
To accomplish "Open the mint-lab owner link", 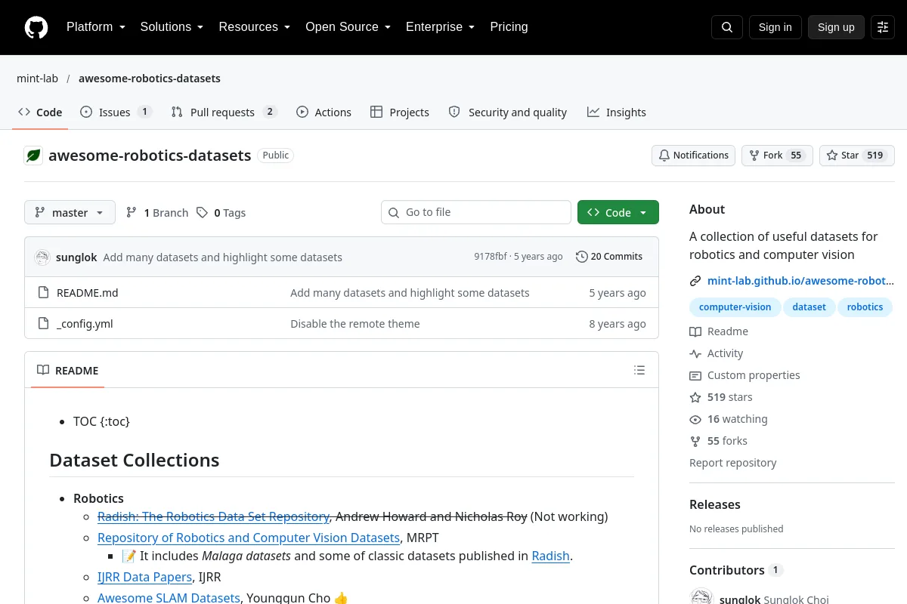I will (38, 79).
